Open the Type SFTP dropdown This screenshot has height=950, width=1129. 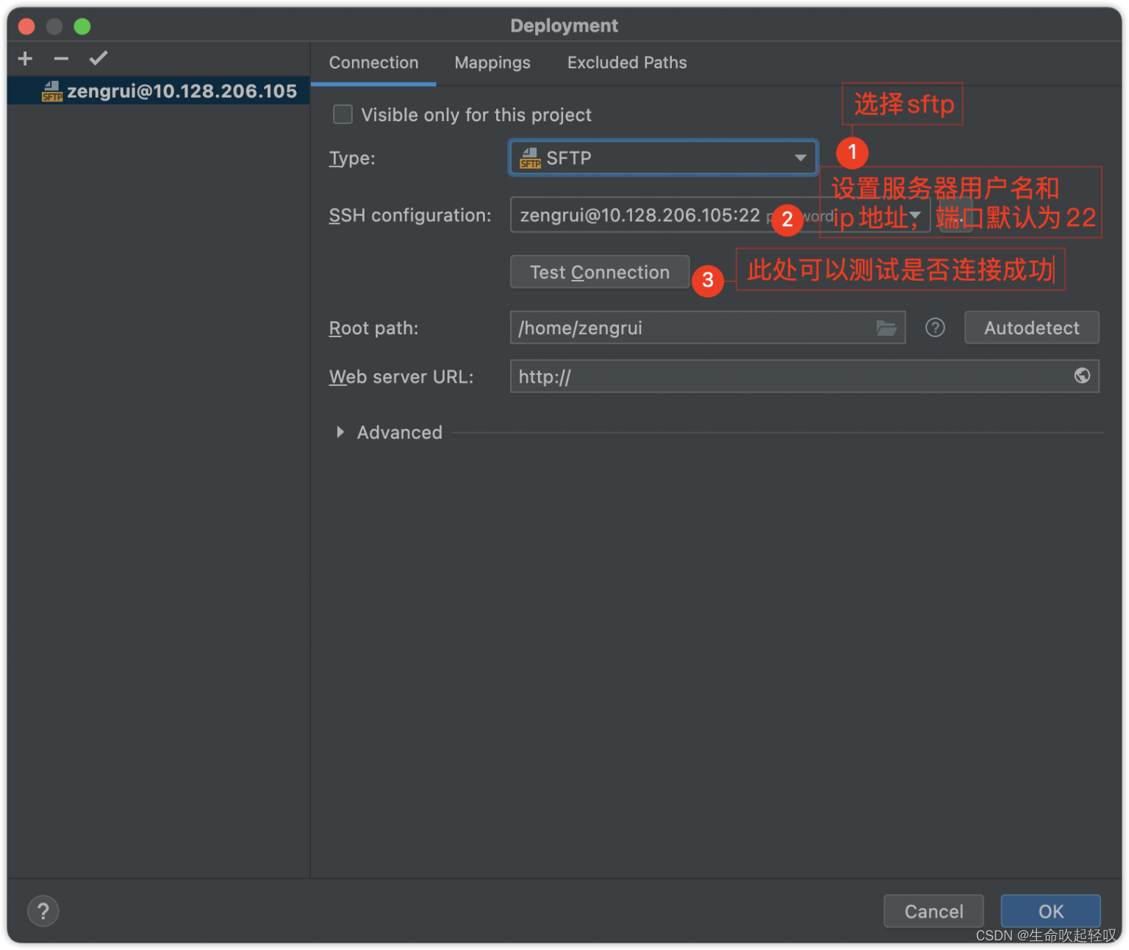pos(663,158)
